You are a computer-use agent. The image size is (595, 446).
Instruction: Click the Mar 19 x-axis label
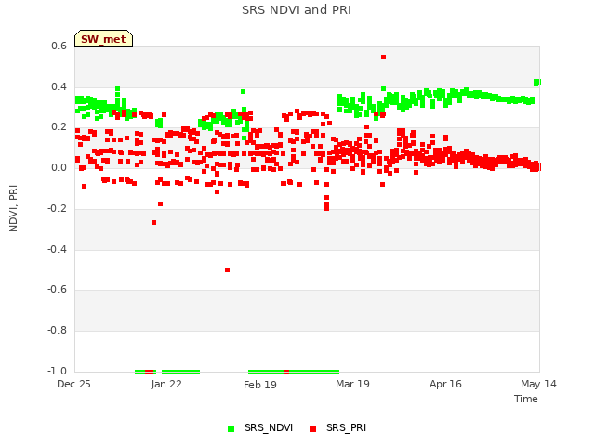tap(352, 384)
